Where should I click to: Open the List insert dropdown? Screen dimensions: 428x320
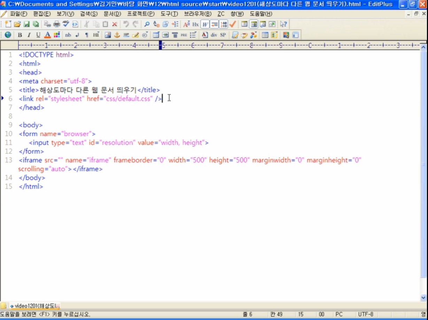point(193,35)
